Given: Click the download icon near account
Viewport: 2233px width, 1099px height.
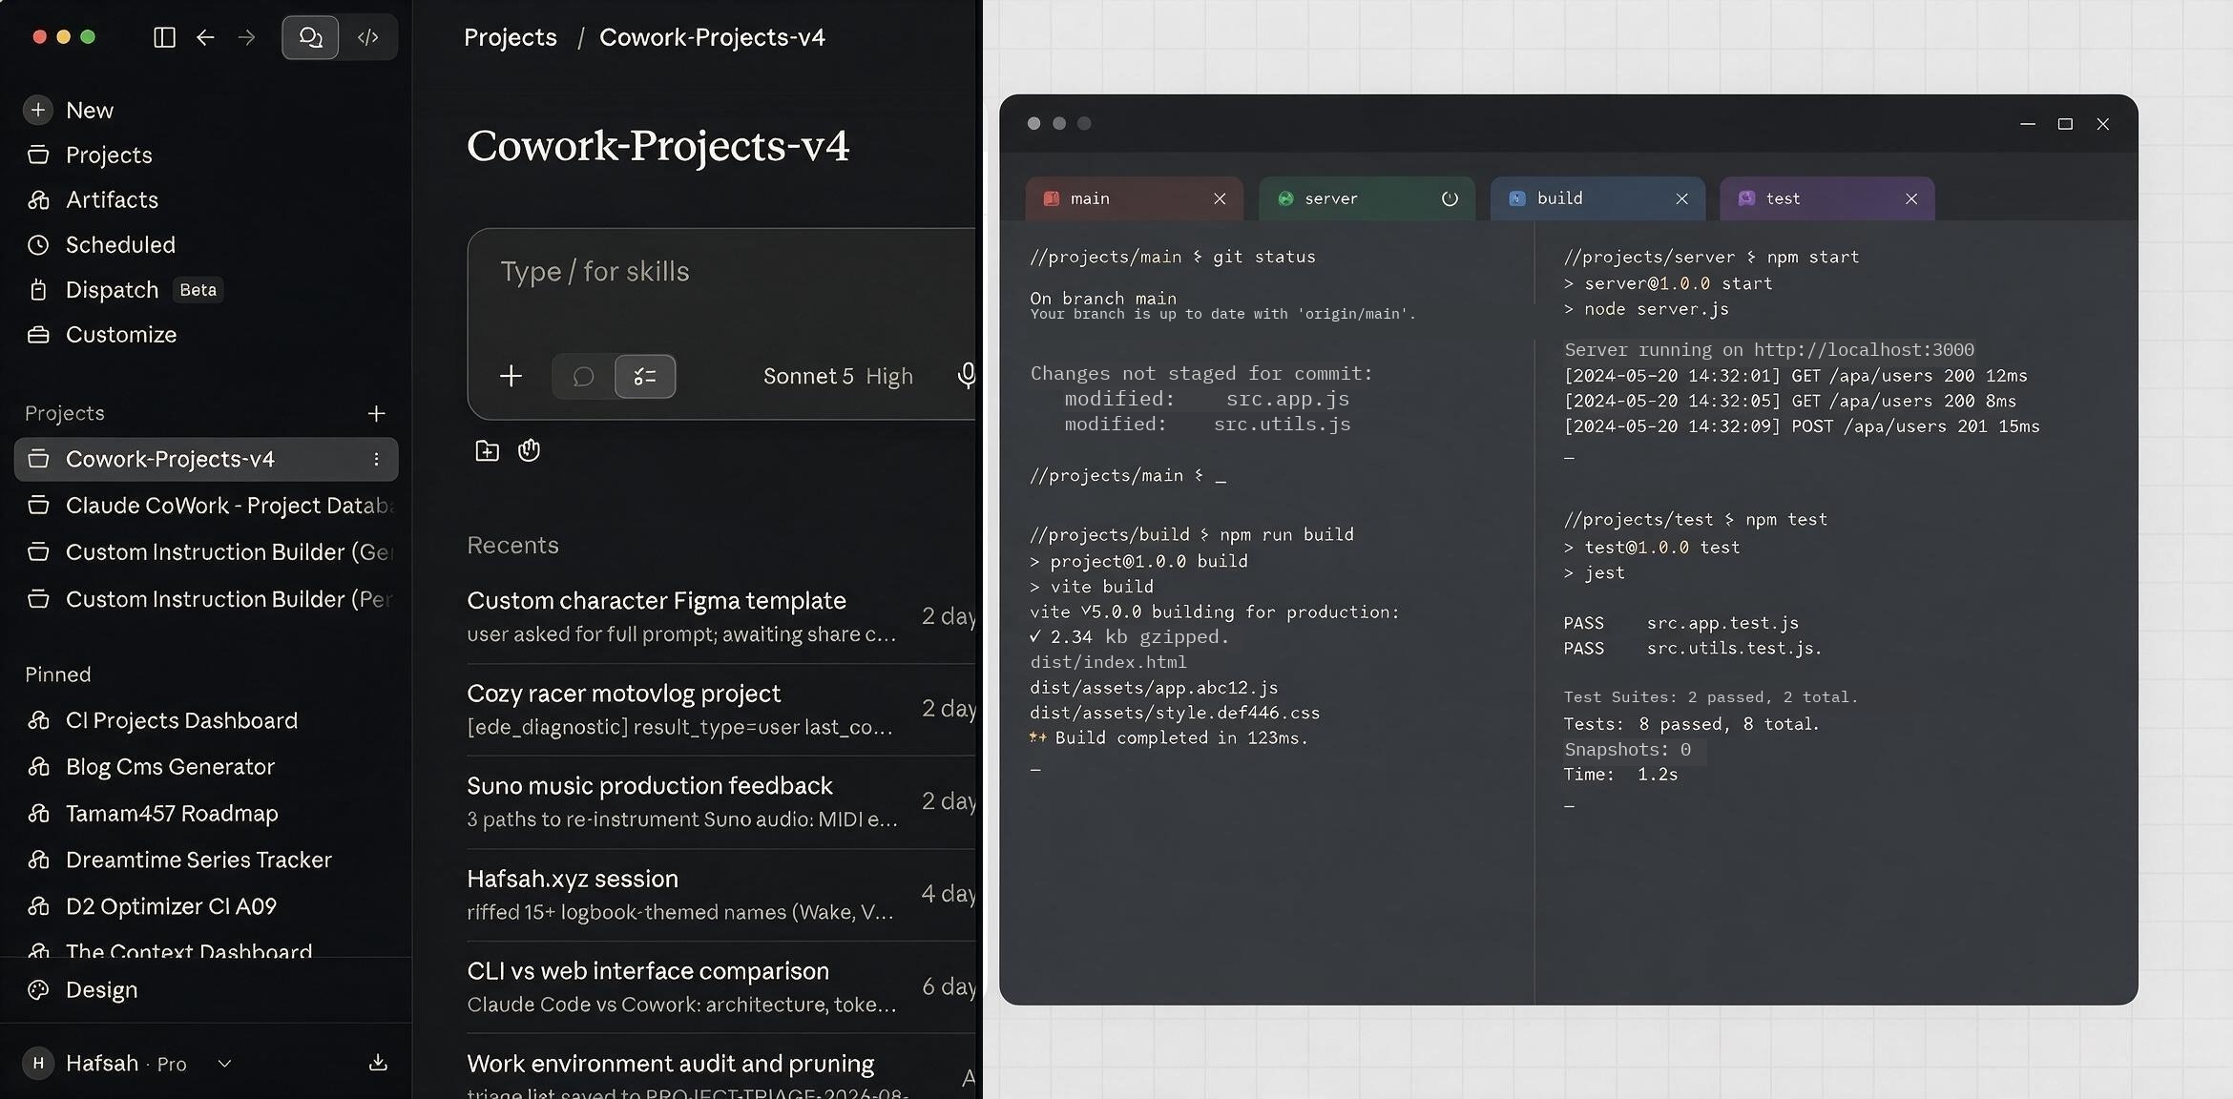Looking at the screenshot, I should pos(378,1063).
